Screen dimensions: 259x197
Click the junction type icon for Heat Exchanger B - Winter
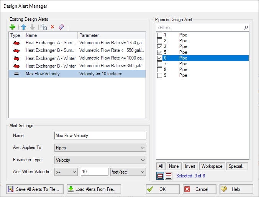tap(16, 66)
